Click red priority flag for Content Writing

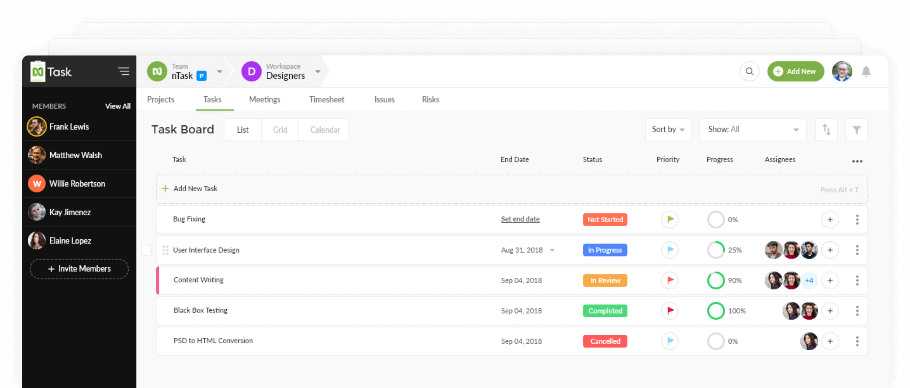pyautogui.click(x=670, y=280)
